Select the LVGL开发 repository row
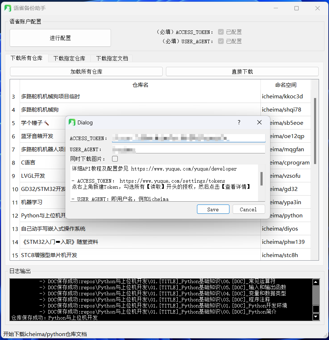The width and height of the screenshot is (329, 340). coord(42,176)
